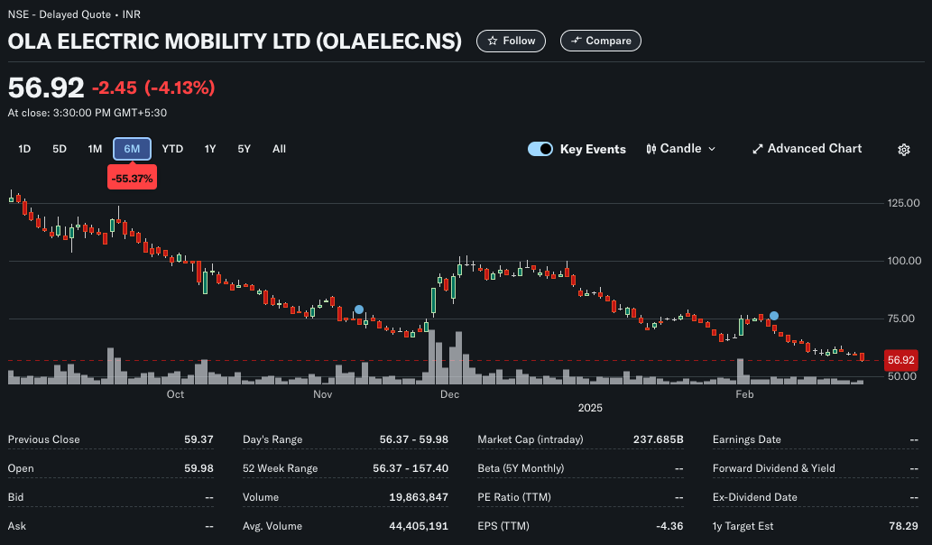This screenshot has height=545, width=932.
Task: Click the main price 56.92
Action: 46,88
